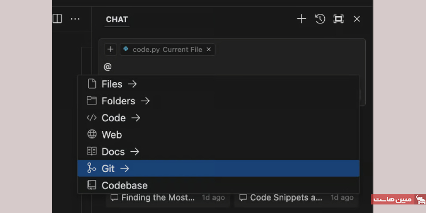Expand chat to full screen icon
The width and height of the screenshot is (426, 213).
point(339,19)
